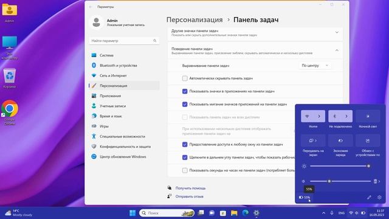The image size is (389, 219).
Task: Open Центр обновления Windows
Action: (124, 157)
